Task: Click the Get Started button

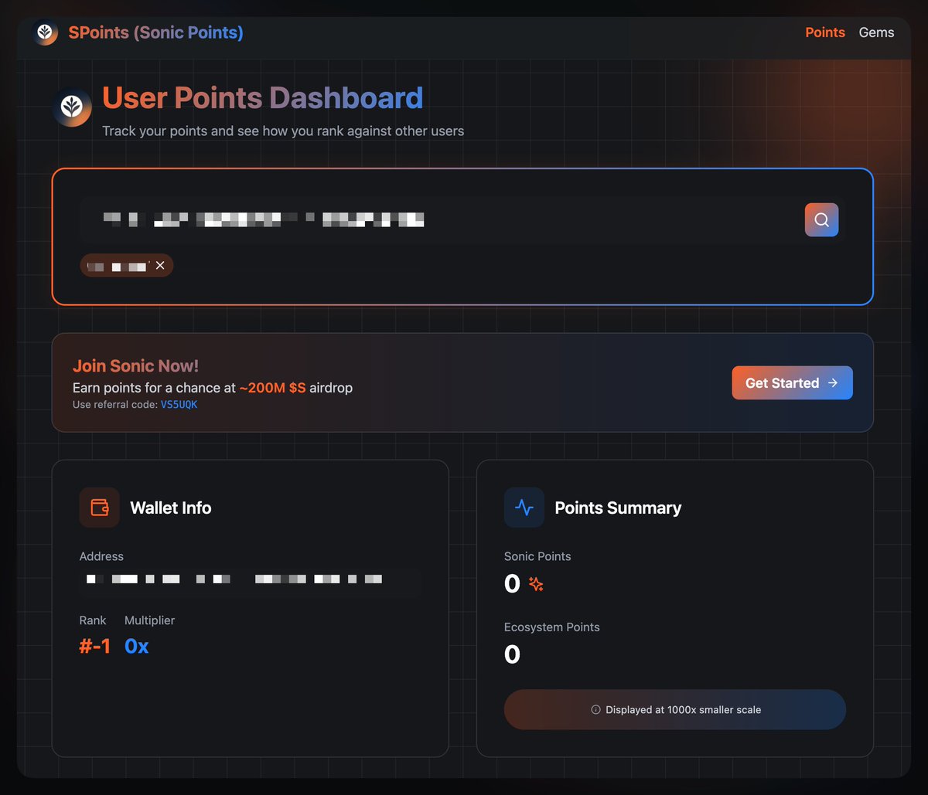Action: pos(792,382)
